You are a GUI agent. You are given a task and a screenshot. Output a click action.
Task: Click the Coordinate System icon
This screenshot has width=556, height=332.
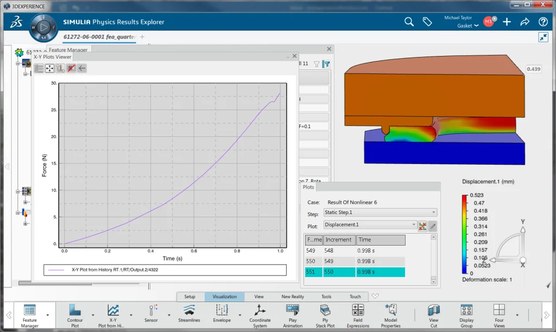260,310
